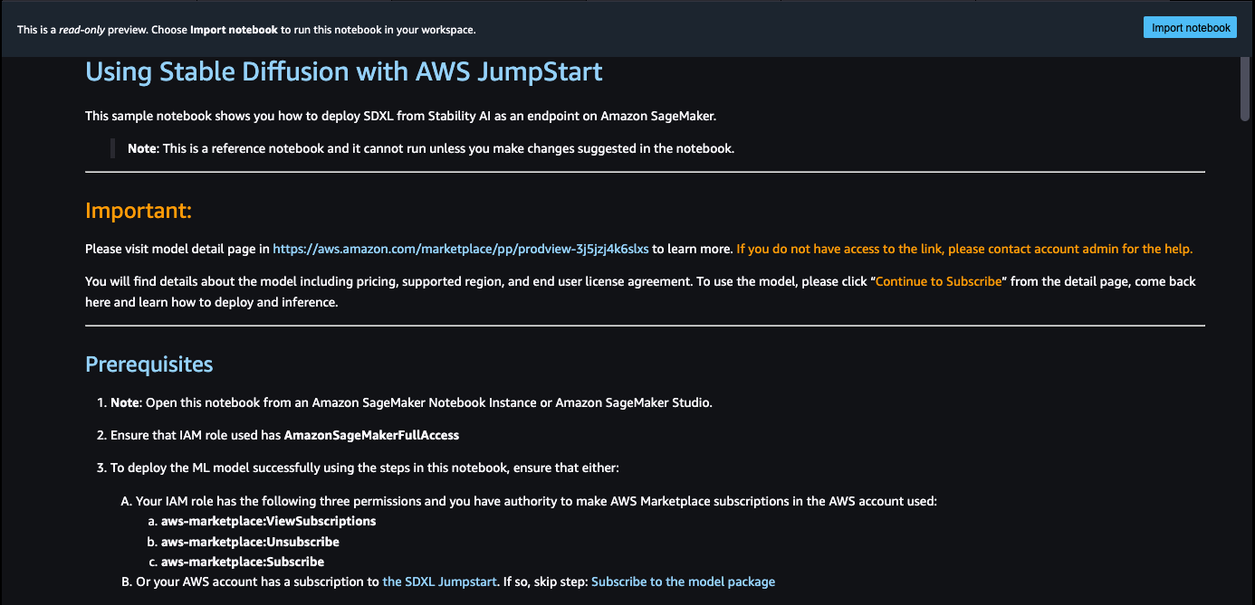Click the reference notebook Note blockquote
The height and width of the screenshot is (605, 1255).
430,148
